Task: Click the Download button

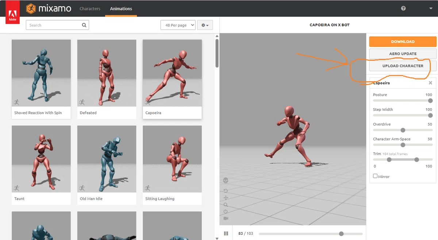Action: (x=403, y=42)
